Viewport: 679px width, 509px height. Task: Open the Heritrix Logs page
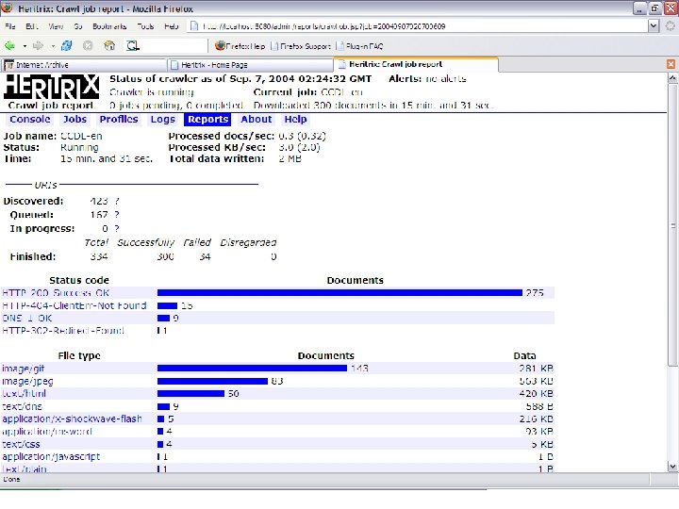pos(163,120)
